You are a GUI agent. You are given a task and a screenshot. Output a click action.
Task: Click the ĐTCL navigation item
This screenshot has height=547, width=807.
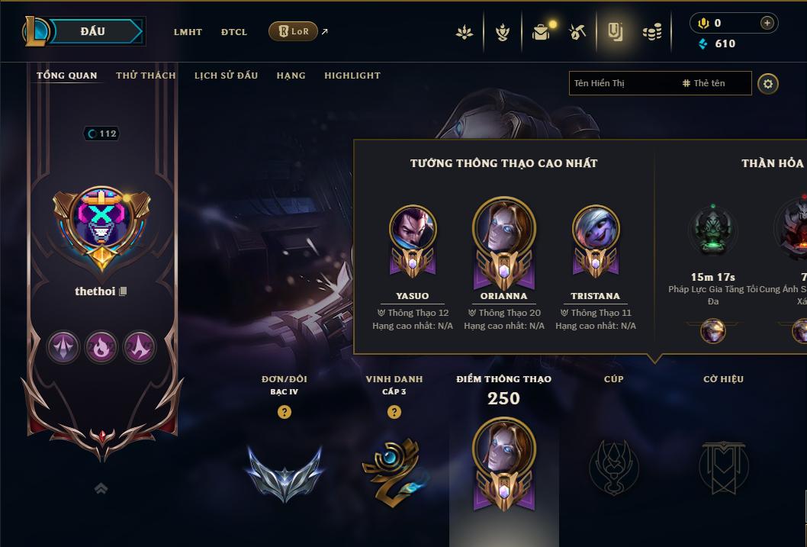pyautogui.click(x=234, y=32)
